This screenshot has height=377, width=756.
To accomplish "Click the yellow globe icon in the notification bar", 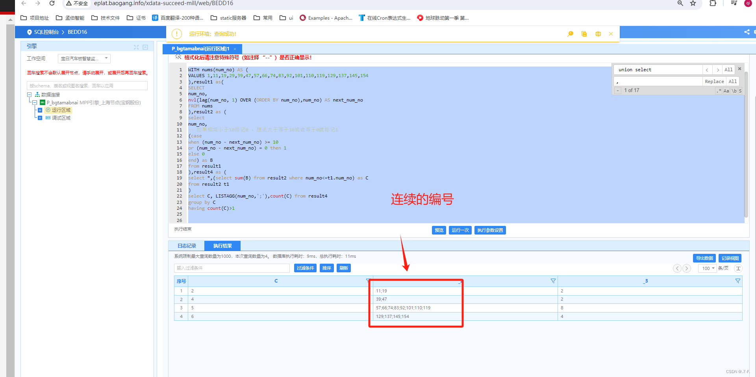I will click(598, 34).
